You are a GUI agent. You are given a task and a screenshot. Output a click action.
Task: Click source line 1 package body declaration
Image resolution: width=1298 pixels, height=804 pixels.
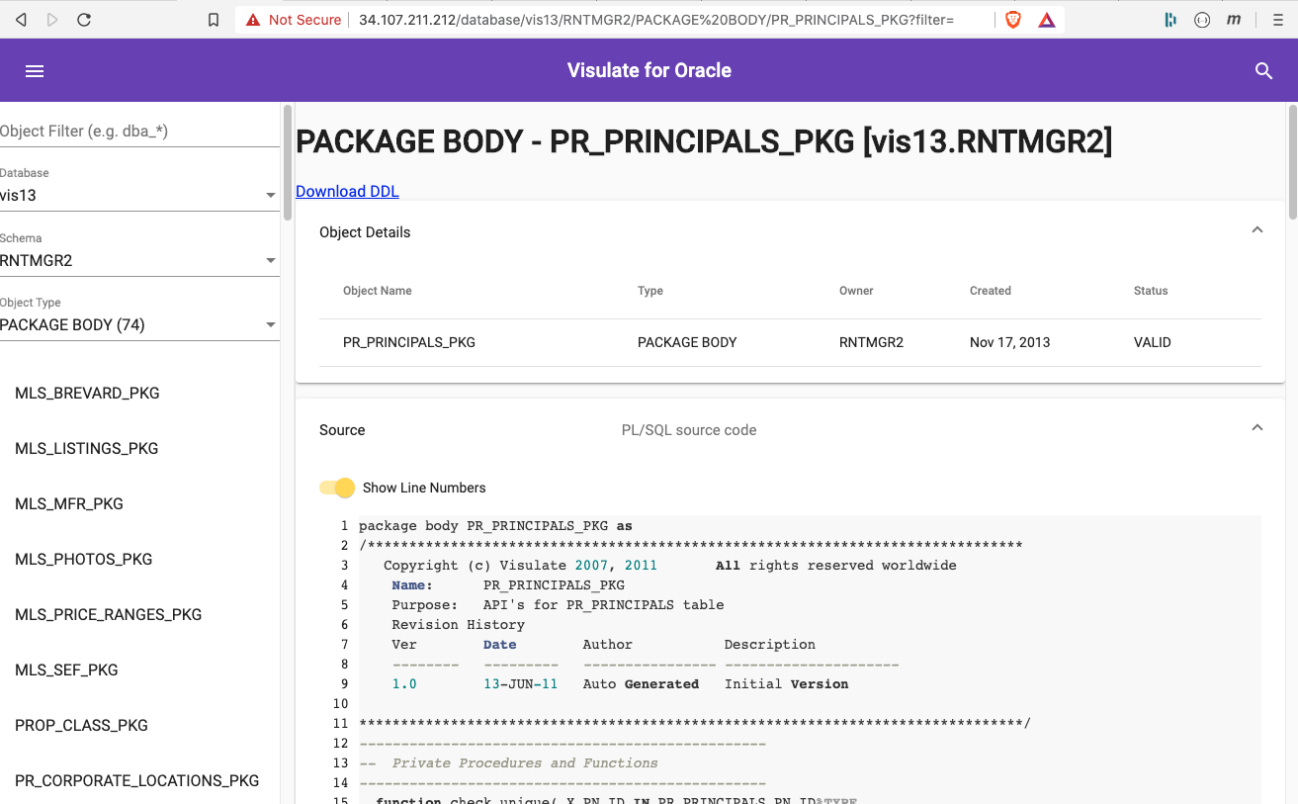point(495,526)
